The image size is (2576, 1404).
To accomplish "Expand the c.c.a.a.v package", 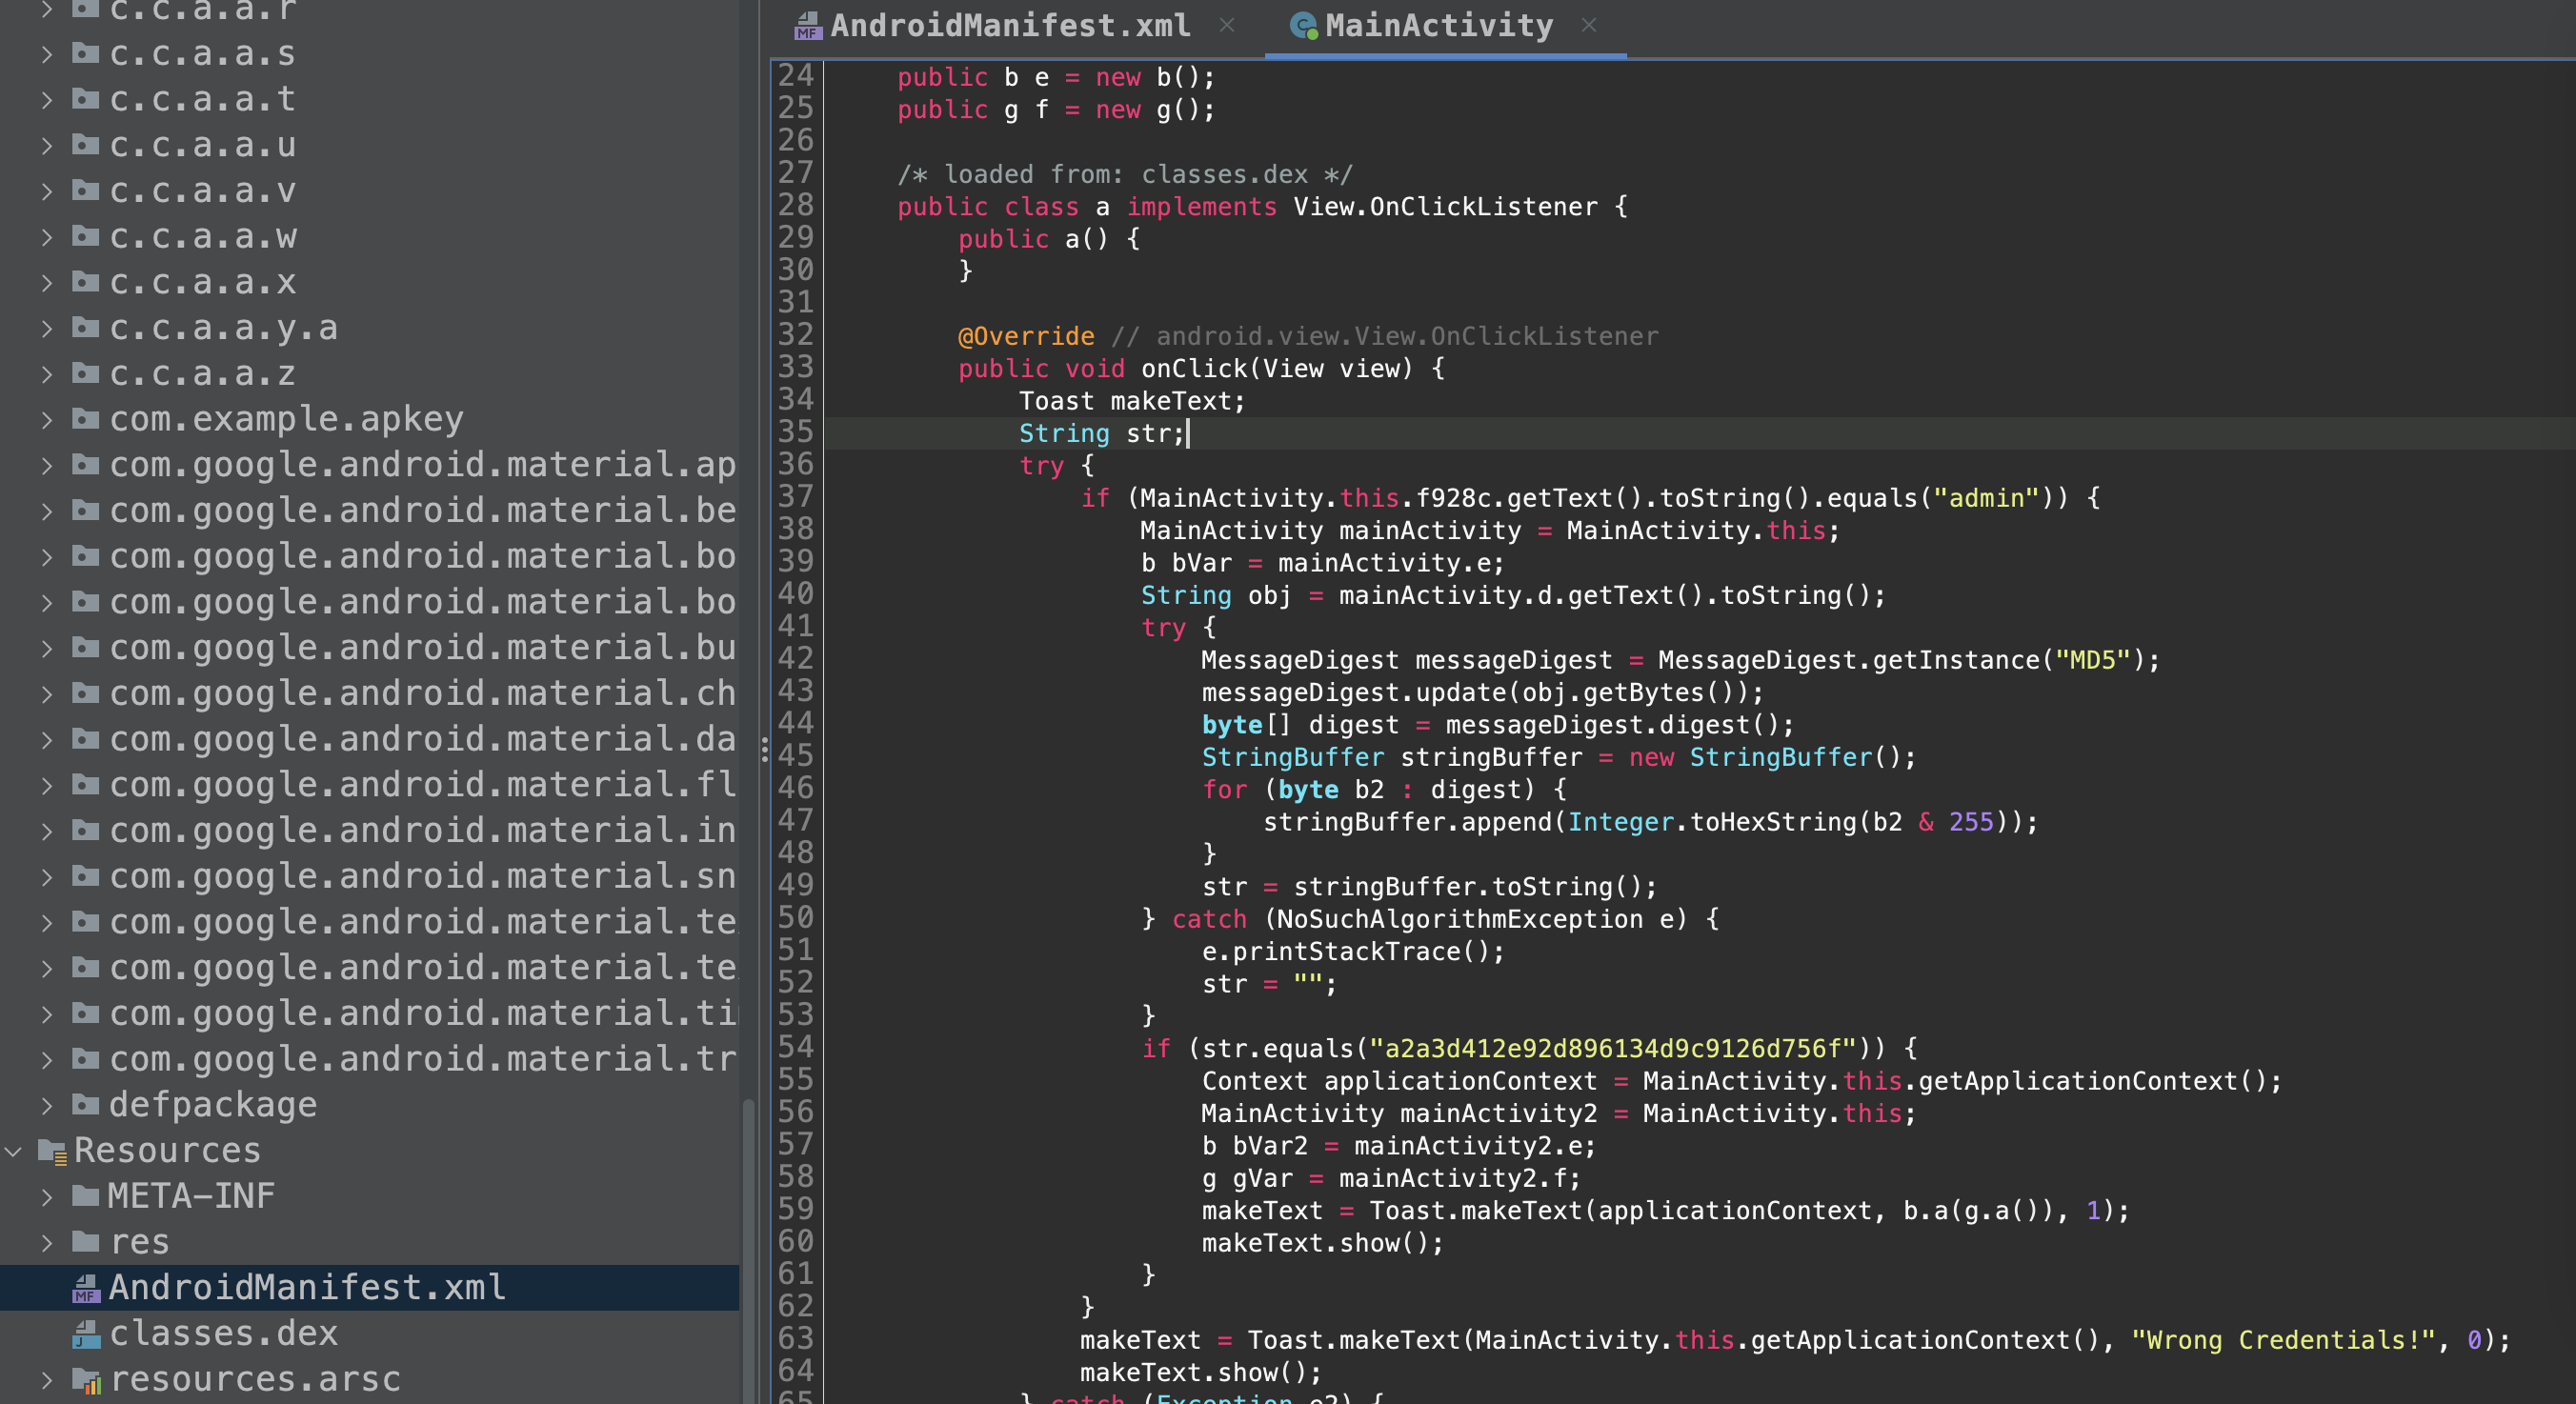I will click(x=47, y=191).
